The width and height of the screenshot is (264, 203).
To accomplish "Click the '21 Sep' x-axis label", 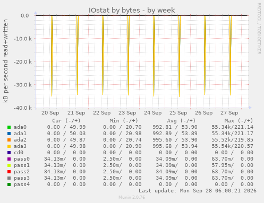I will pos(76,113).
